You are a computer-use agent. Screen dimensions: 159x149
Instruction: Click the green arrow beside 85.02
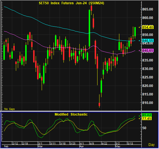(139, 116)
